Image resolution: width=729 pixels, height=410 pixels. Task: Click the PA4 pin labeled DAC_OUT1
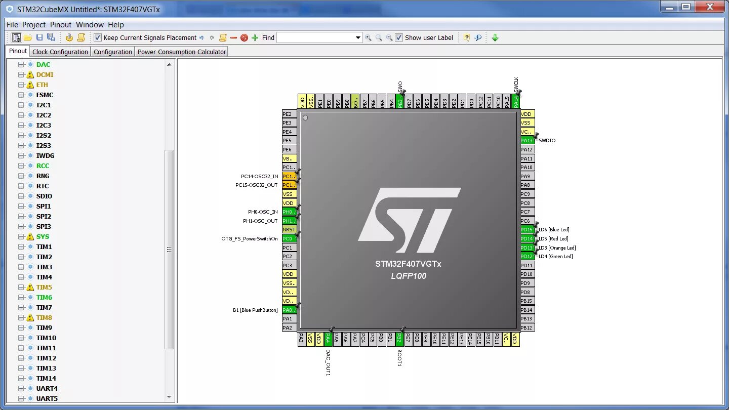[328, 339]
